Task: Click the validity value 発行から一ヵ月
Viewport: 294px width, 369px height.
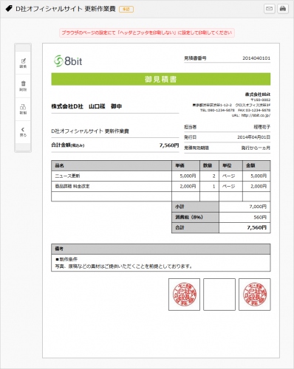Action: click(256, 148)
